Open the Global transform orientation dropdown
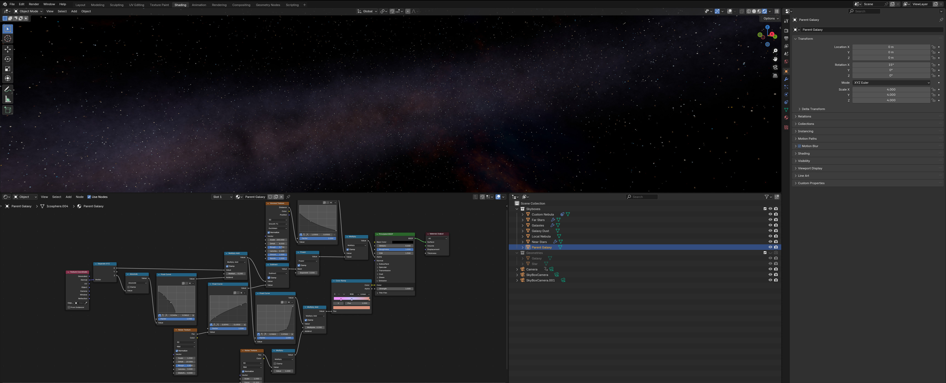Viewport: 946px width, 383px height. tap(367, 11)
